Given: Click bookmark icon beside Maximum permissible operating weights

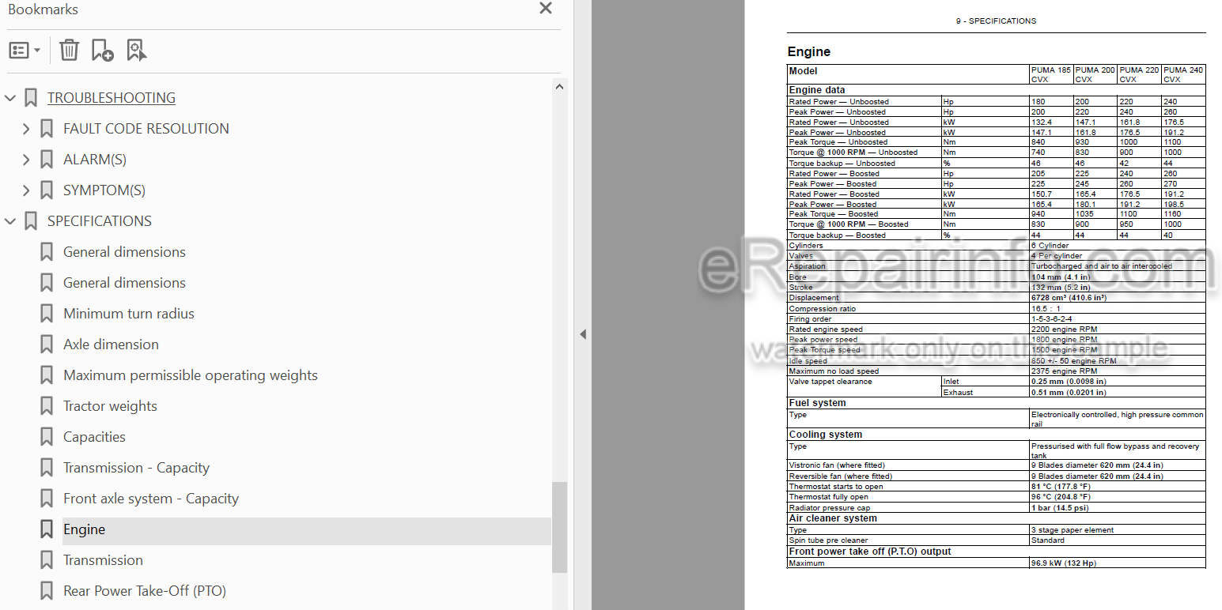Looking at the screenshot, I should coord(47,375).
